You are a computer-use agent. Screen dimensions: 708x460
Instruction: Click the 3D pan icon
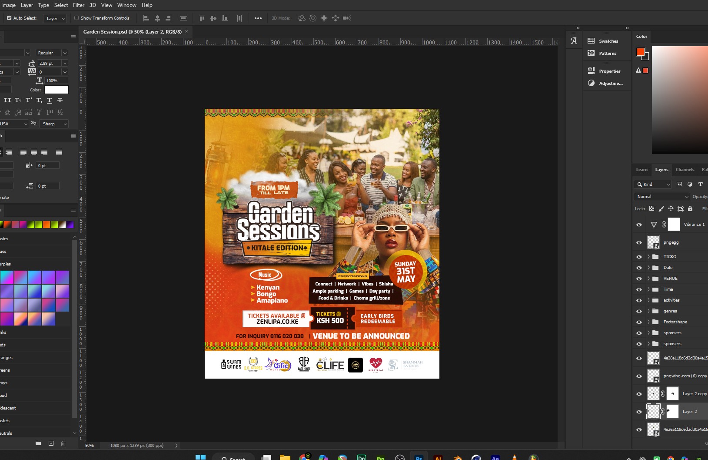pyautogui.click(x=324, y=18)
